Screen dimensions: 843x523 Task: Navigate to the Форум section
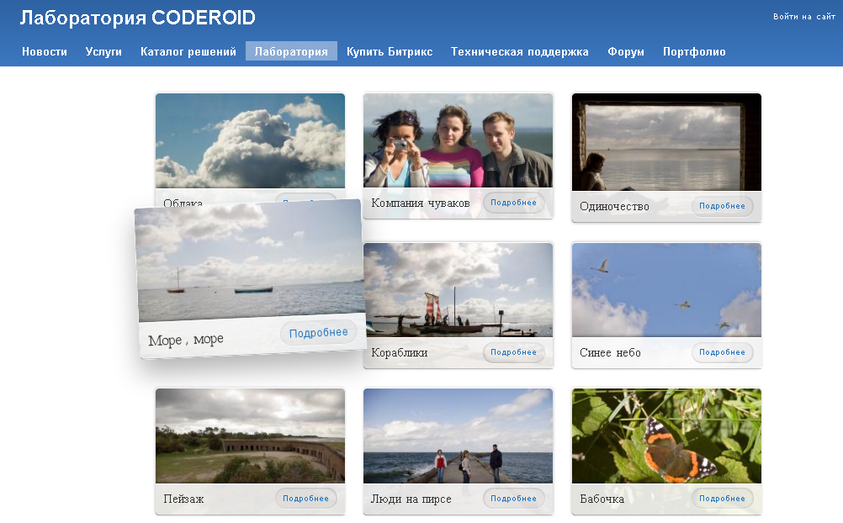[x=626, y=51]
